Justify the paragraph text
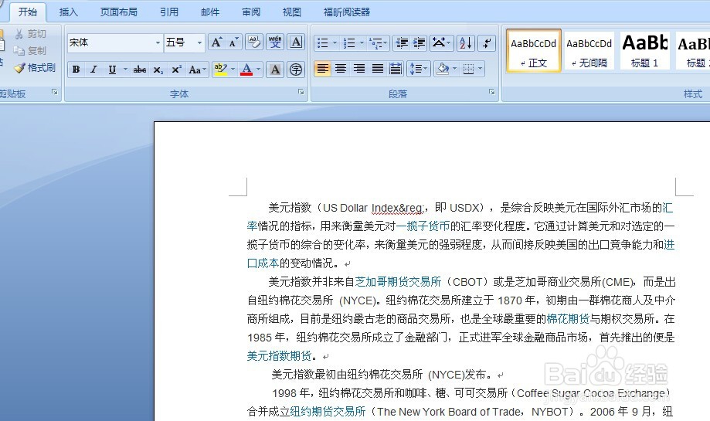 pyautogui.click(x=377, y=69)
